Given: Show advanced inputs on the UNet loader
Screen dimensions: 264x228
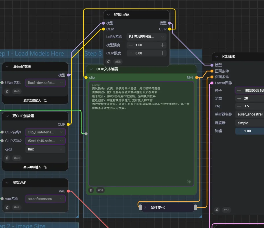Looking at the screenshot, I should tap(35, 101).
